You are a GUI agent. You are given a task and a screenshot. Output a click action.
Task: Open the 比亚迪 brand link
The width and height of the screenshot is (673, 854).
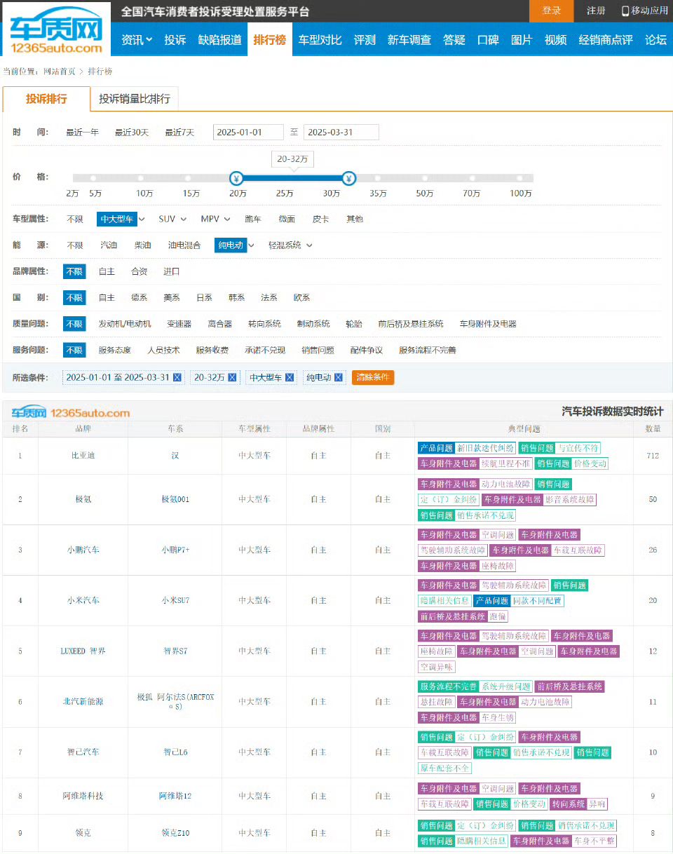point(83,455)
